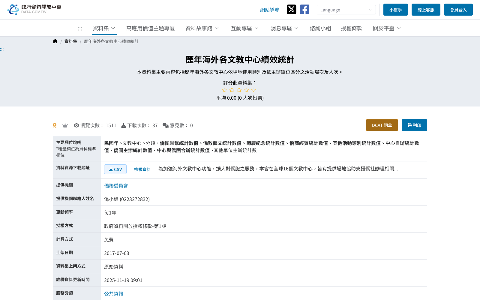Click the license text 政府資料開放授權條款-第1版

pyautogui.click(x=135, y=226)
